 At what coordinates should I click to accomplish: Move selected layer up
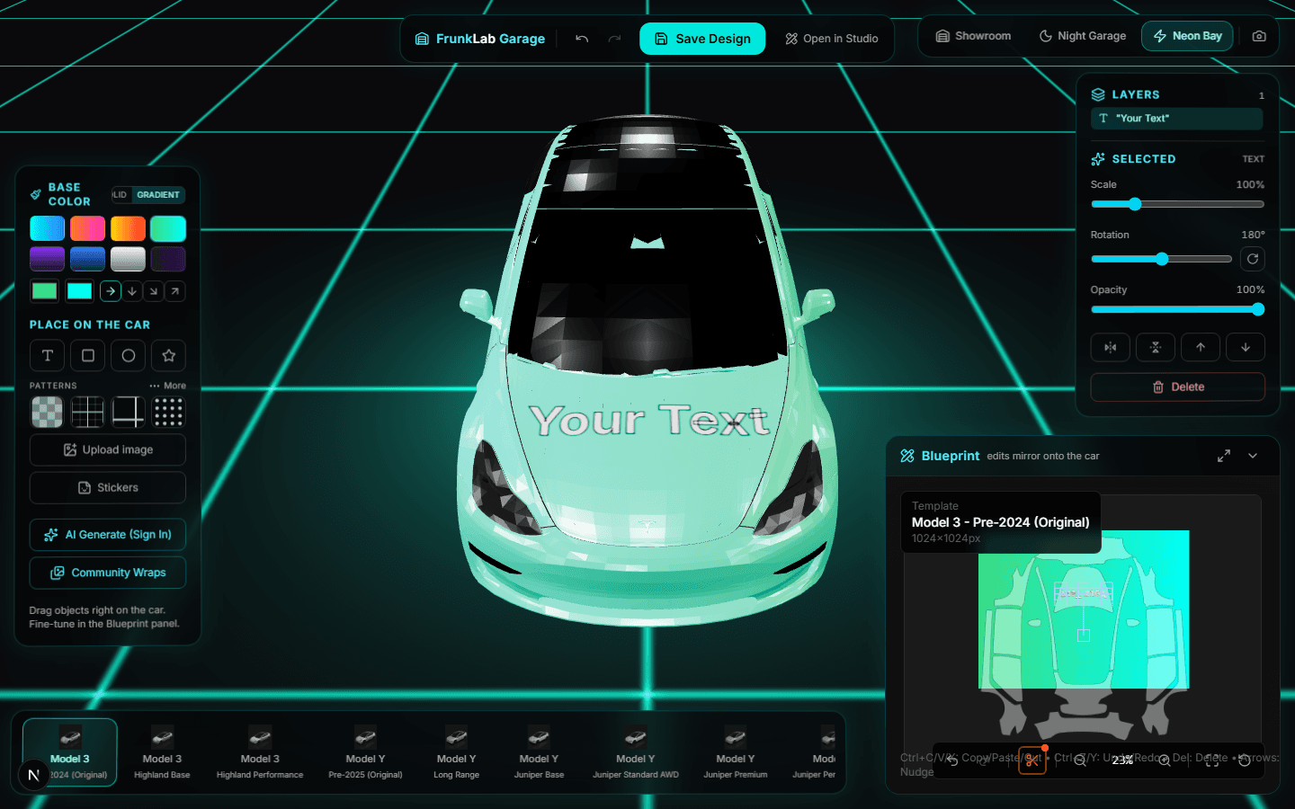click(x=1201, y=347)
